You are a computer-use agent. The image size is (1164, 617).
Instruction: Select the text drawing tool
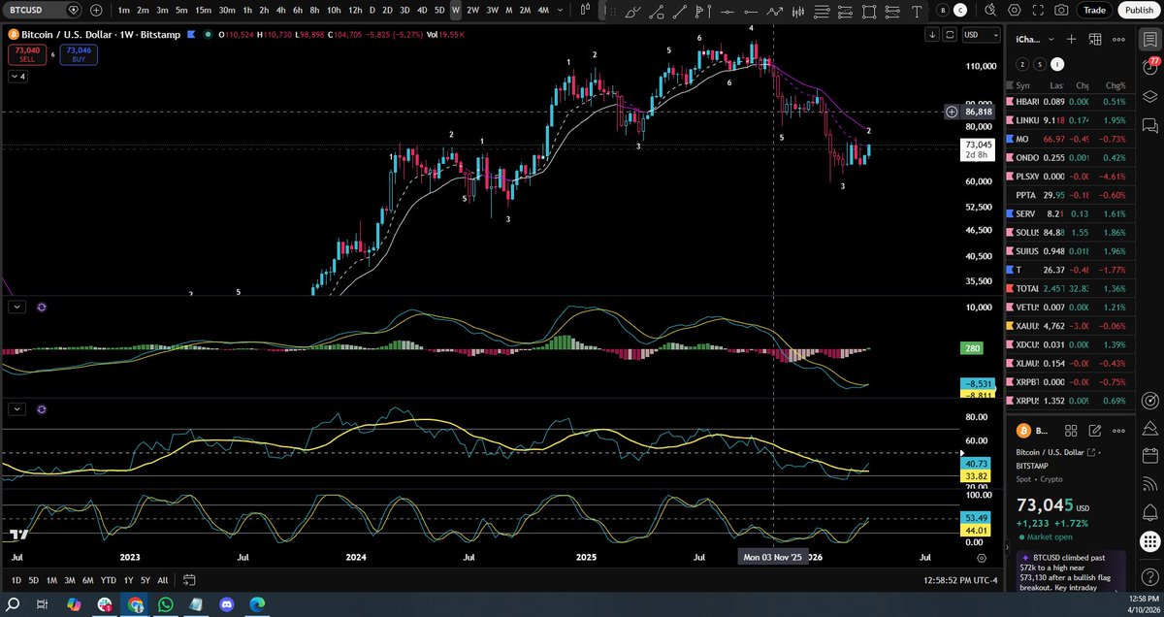coord(917,11)
